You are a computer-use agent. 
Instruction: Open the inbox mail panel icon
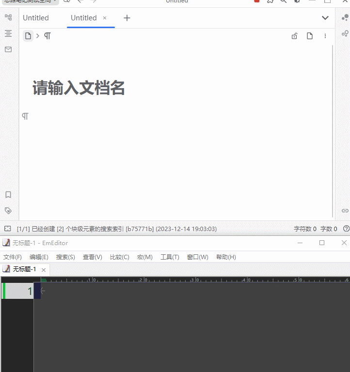(8, 49)
